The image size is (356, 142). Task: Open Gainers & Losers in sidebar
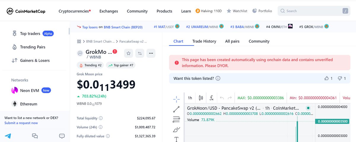31,60
